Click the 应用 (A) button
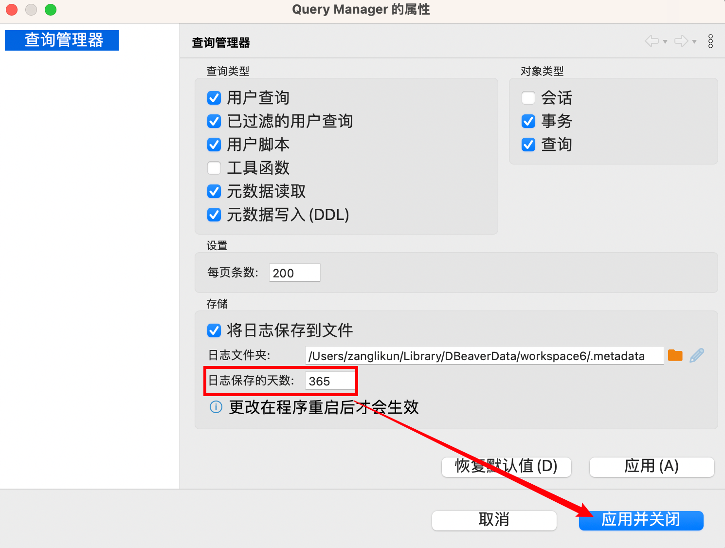Screen dimensions: 725x548 (x=652, y=466)
